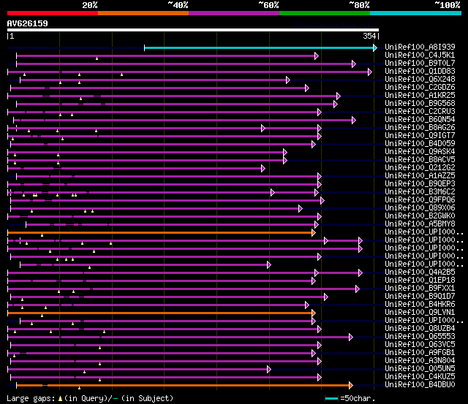Image resolution: width=468 pixels, height=404 pixels.
Task: Select the orange ~40% identity legend segment
Action: [x=143, y=13]
